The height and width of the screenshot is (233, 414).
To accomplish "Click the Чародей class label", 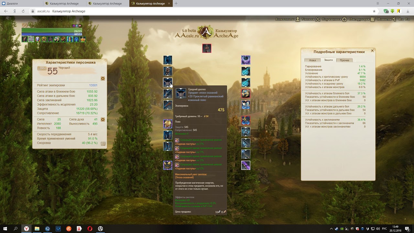I will (64, 68).
